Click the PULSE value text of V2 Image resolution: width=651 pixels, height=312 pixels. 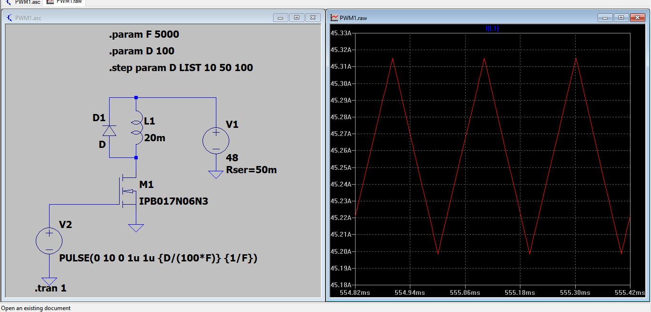tap(158, 258)
